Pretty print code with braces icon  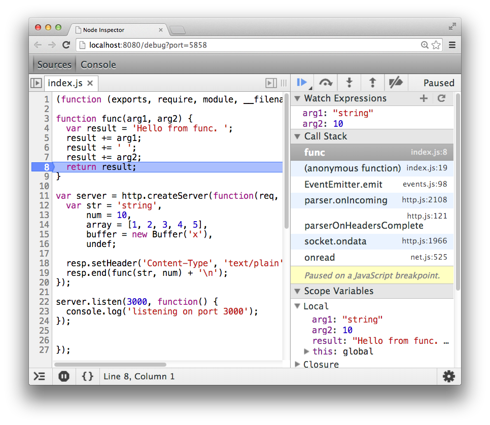87,376
